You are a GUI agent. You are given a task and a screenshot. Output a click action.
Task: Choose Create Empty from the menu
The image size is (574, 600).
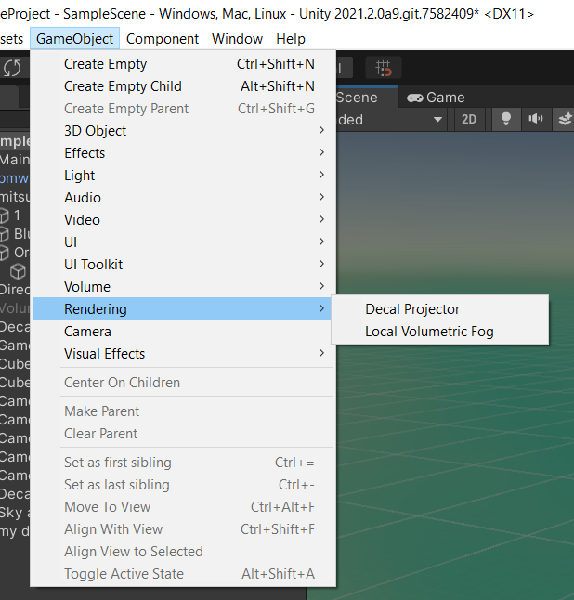(x=183, y=64)
